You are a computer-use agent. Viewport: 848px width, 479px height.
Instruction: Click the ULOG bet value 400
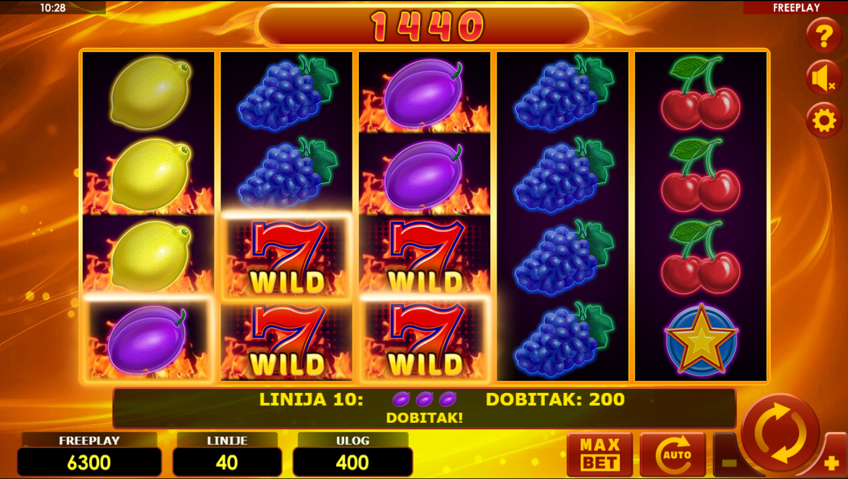[352, 463]
